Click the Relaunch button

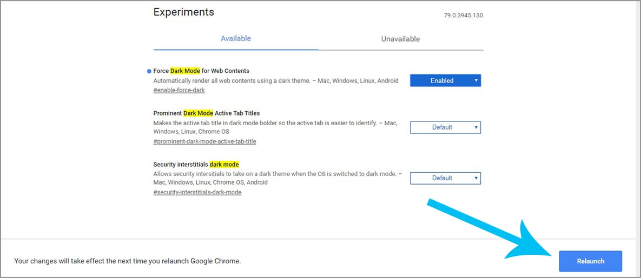(x=590, y=261)
